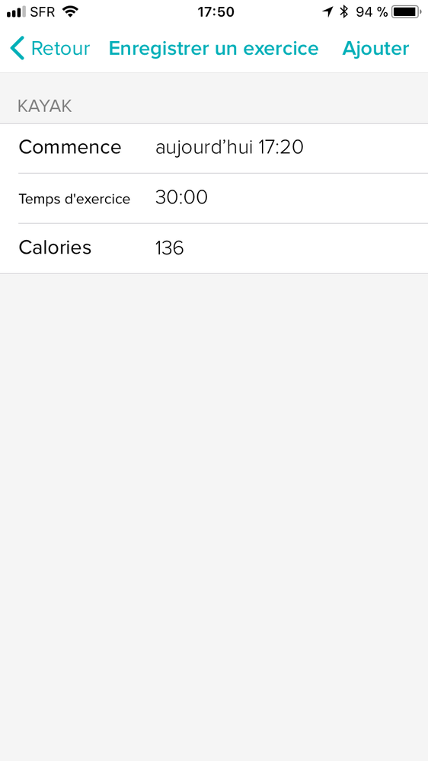
Task: Tap the cellular signal bars icon
Action: 16,11
